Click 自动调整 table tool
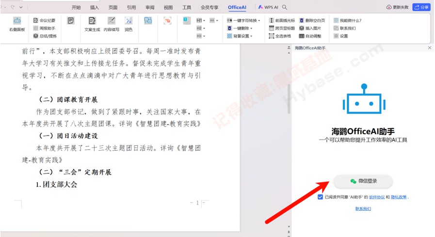The width and height of the screenshot is (435, 237). tap(310, 36)
